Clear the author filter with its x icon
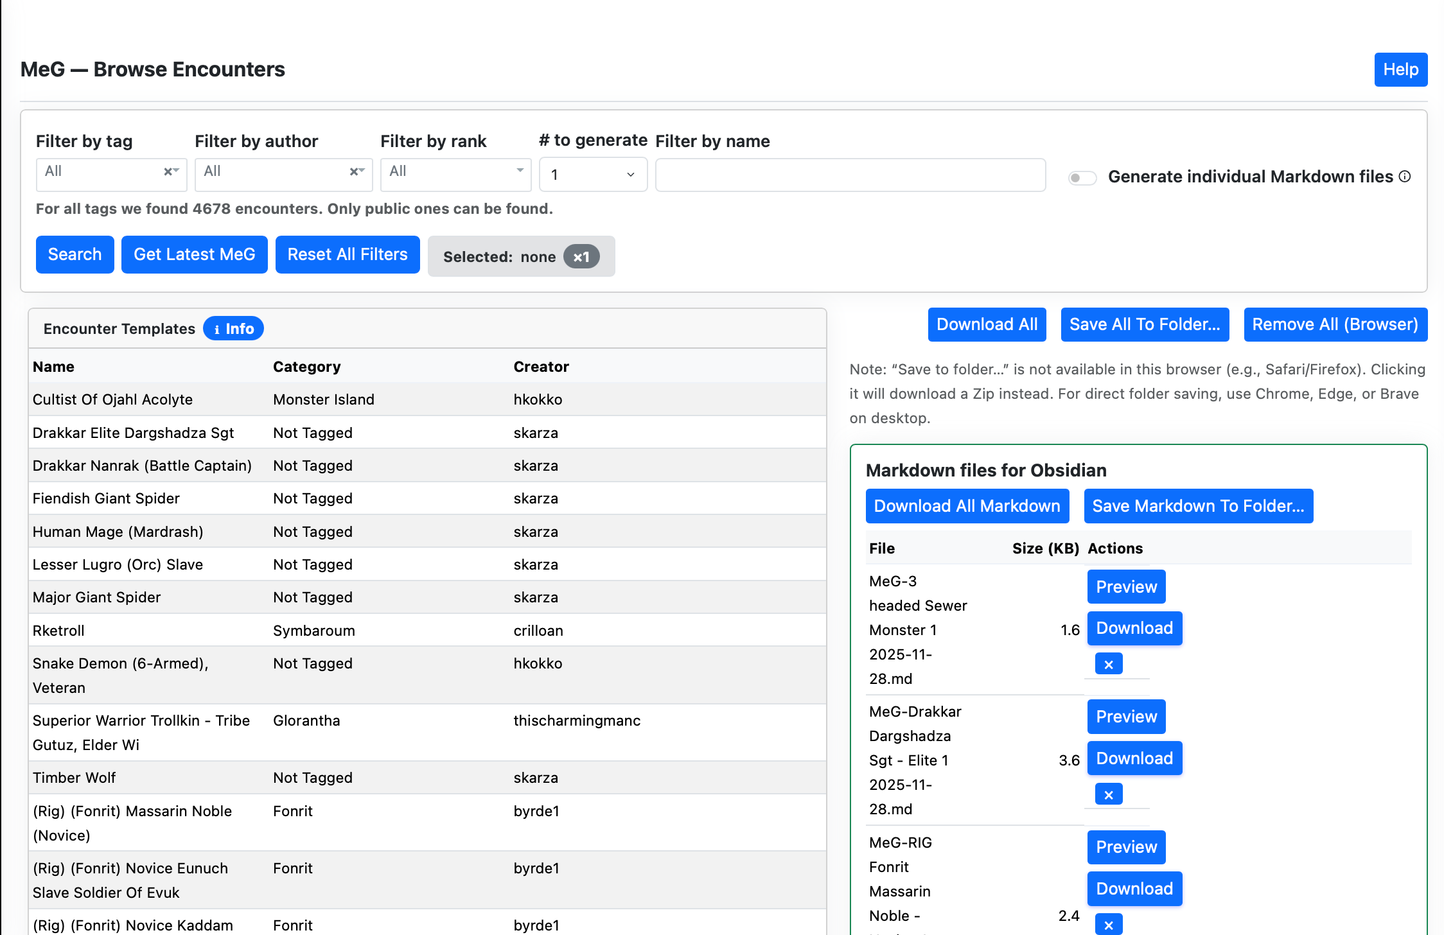This screenshot has width=1444, height=935. click(x=353, y=171)
